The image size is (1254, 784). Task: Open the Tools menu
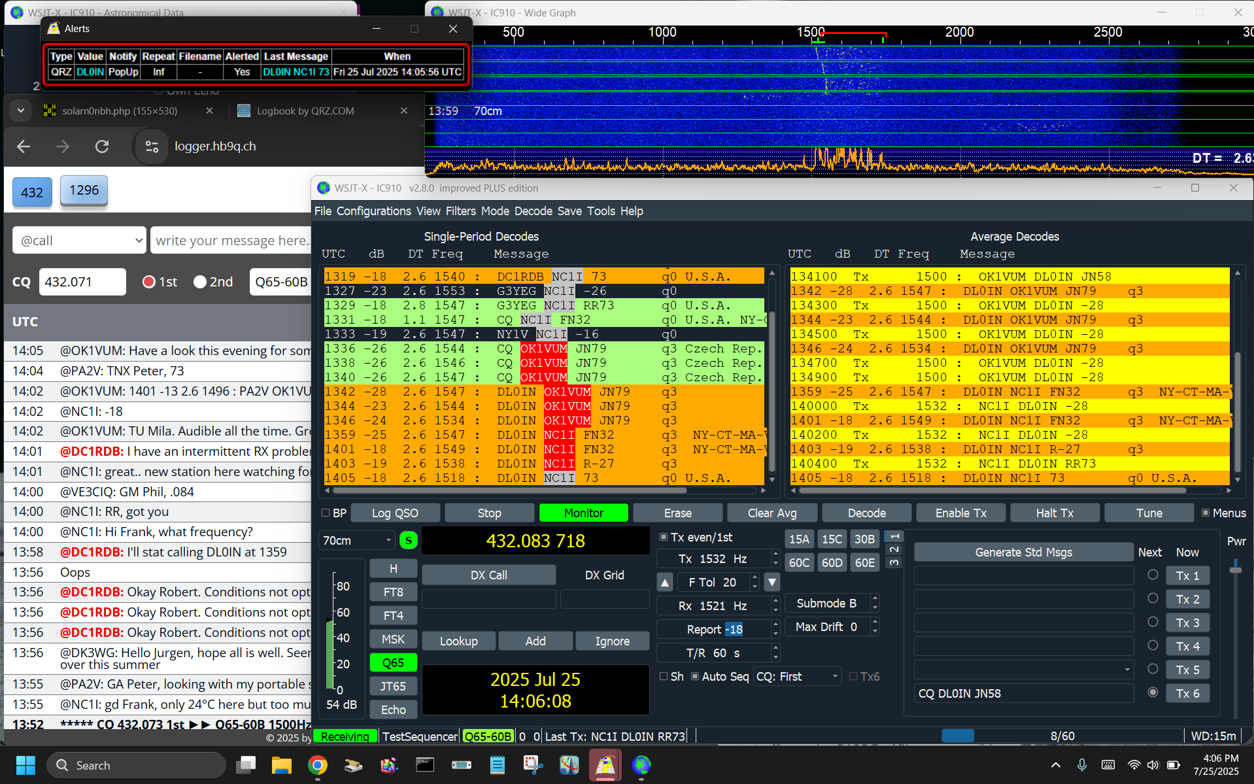601,211
